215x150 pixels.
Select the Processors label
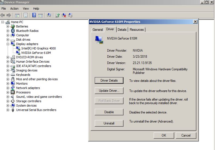[x=23, y=92]
